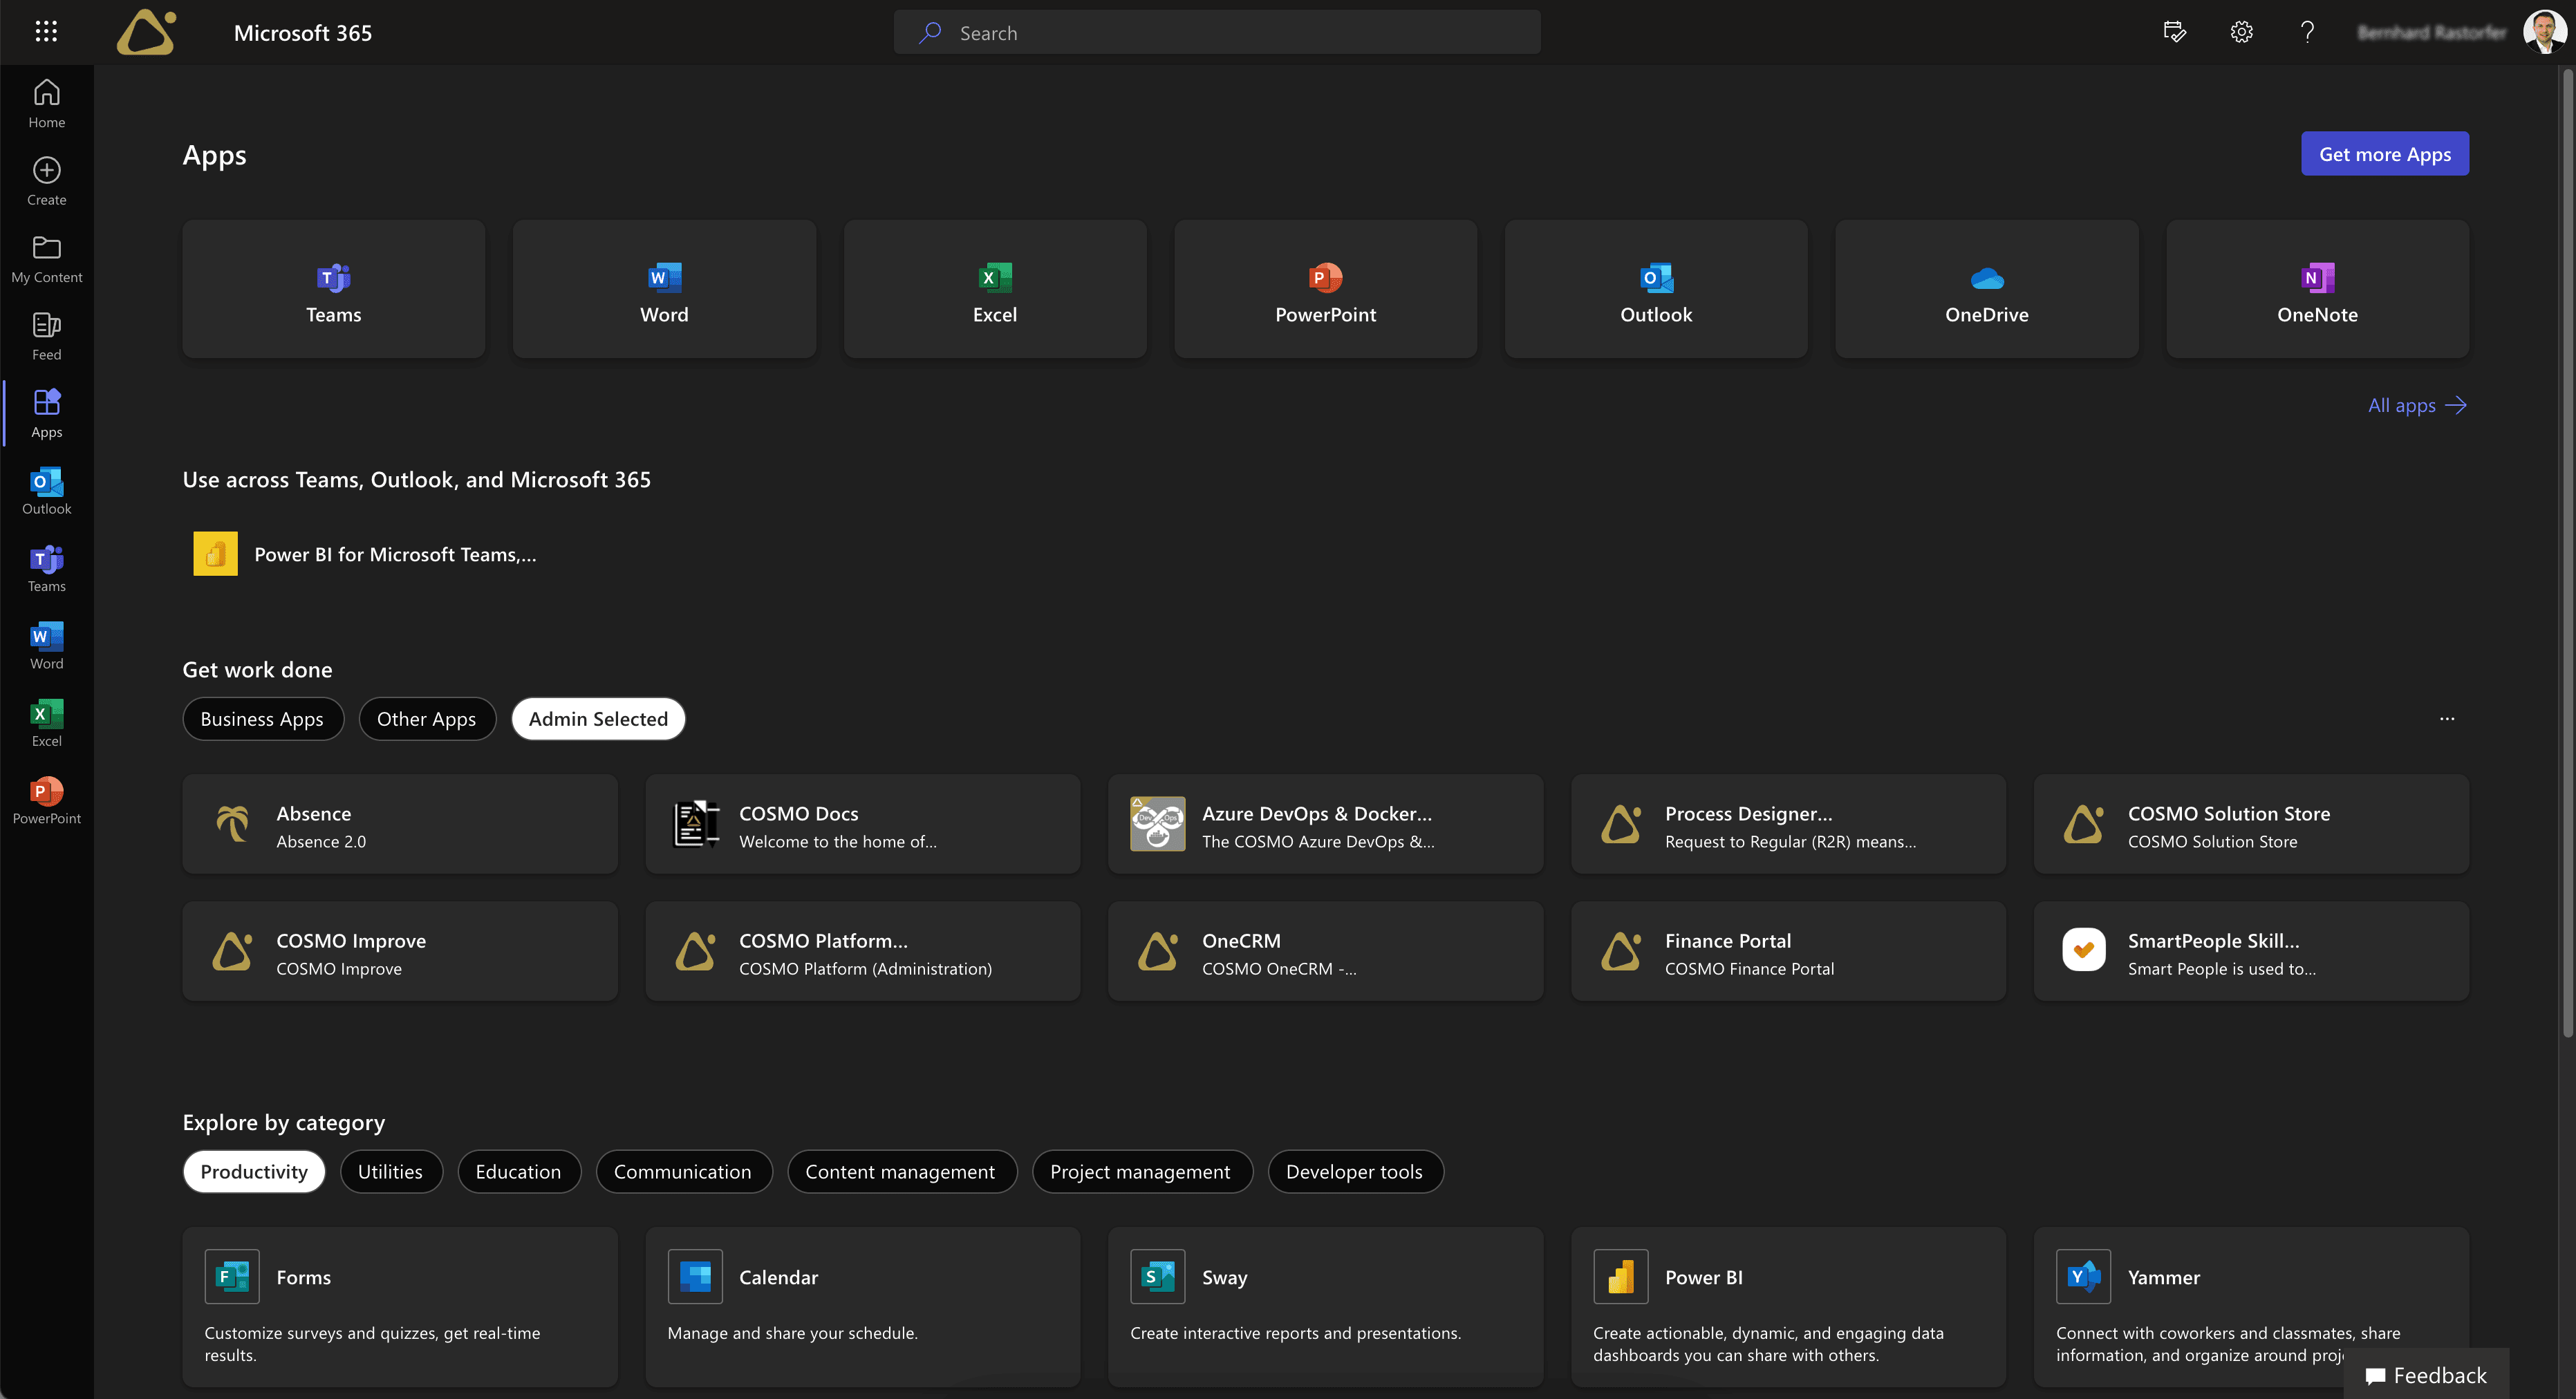Click the COSMO company logo

pos(147,32)
